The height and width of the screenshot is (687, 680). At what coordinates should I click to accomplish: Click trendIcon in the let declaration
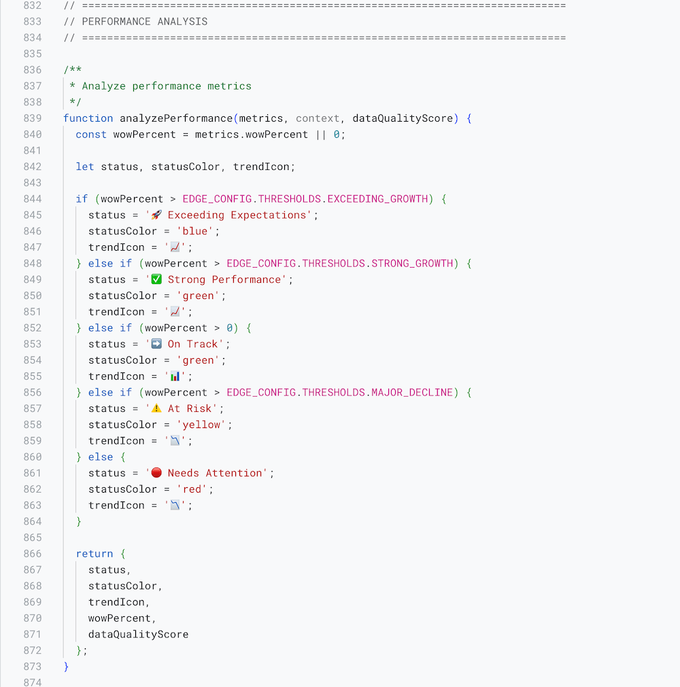[261, 166]
